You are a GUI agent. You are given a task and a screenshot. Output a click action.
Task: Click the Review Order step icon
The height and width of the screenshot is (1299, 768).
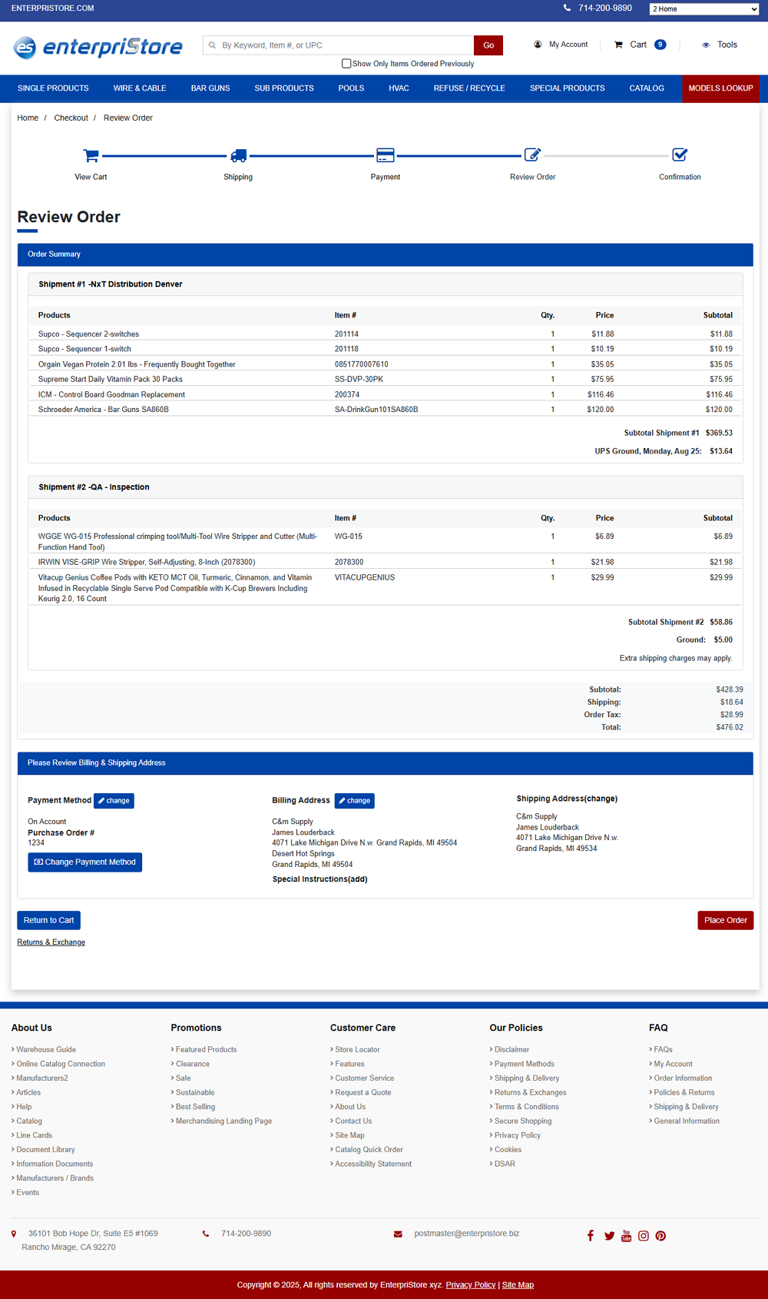[532, 155]
